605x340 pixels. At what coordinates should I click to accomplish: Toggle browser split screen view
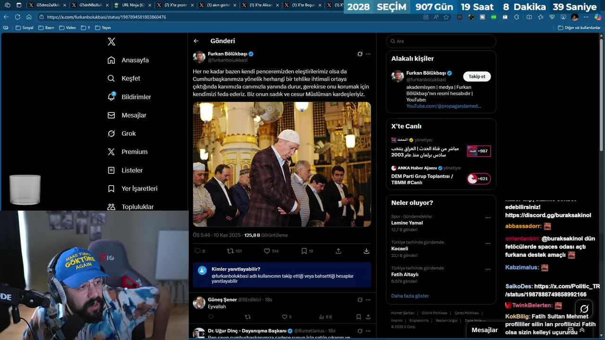[529, 17]
